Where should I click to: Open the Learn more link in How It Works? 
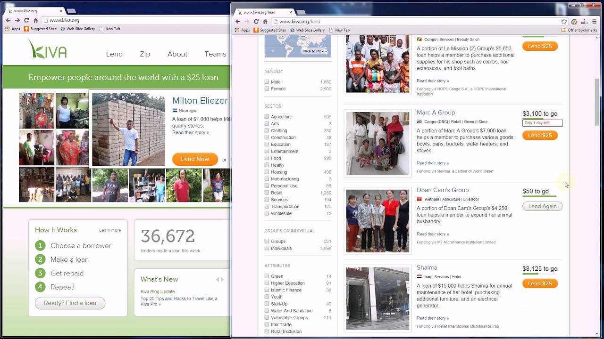pos(110,230)
